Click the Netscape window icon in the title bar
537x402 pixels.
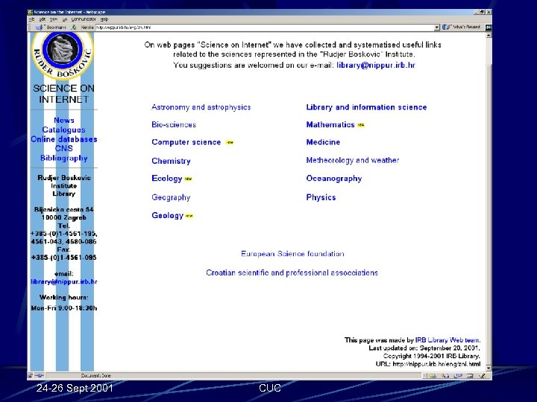[x=30, y=12]
